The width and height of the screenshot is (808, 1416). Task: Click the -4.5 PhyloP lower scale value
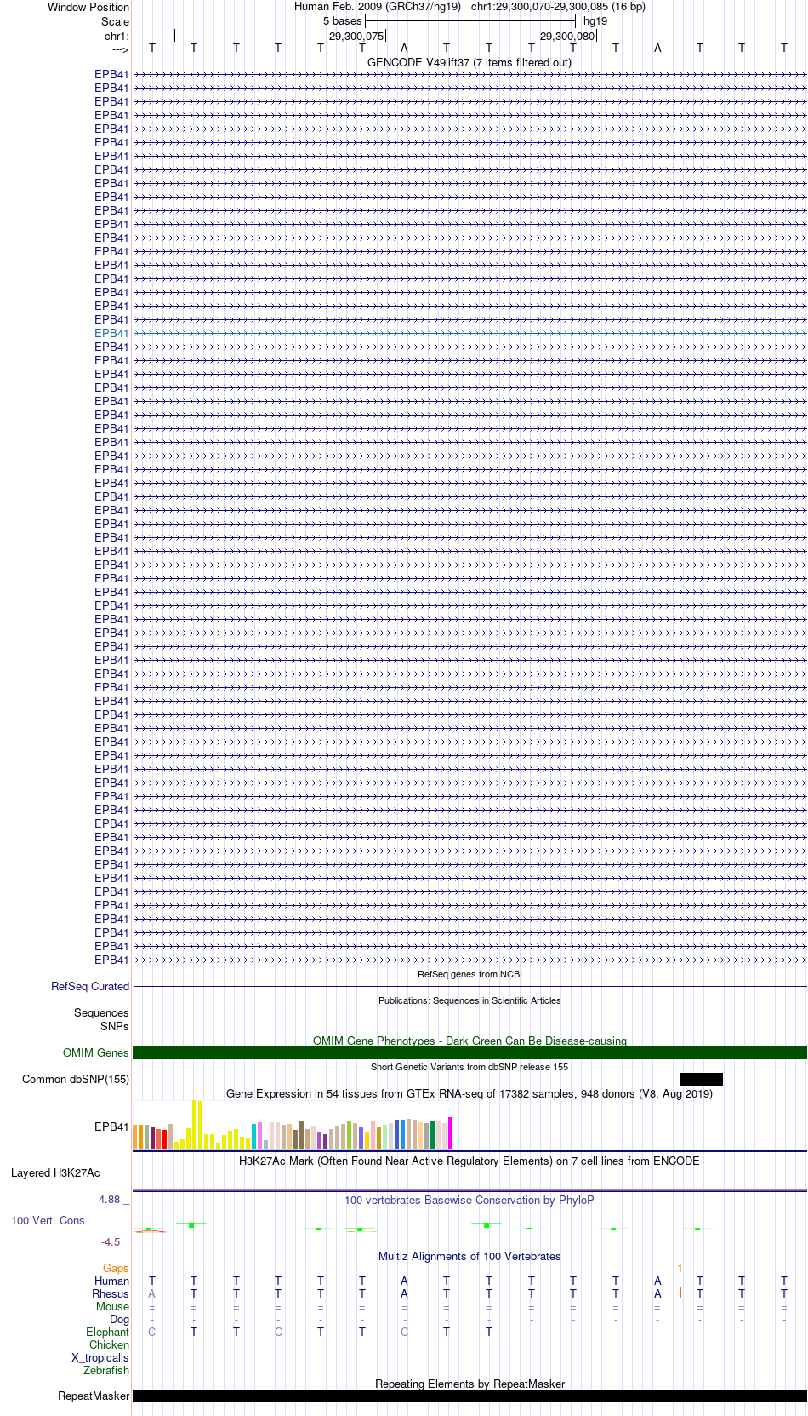tap(111, 1241)
